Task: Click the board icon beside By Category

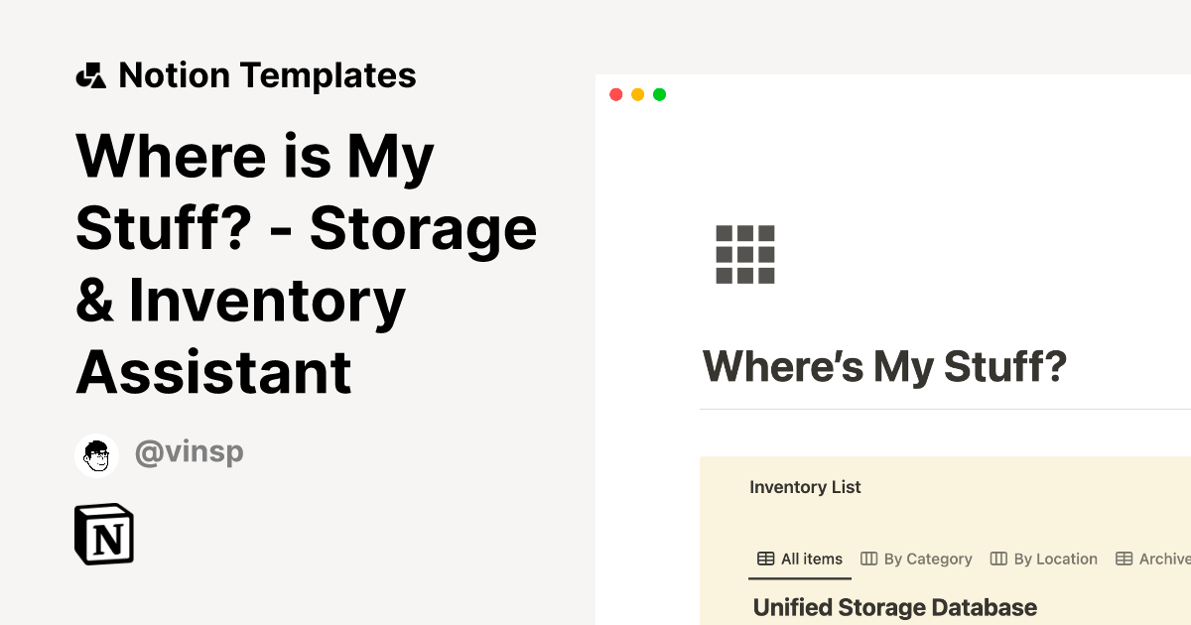Action: [869, 559]
